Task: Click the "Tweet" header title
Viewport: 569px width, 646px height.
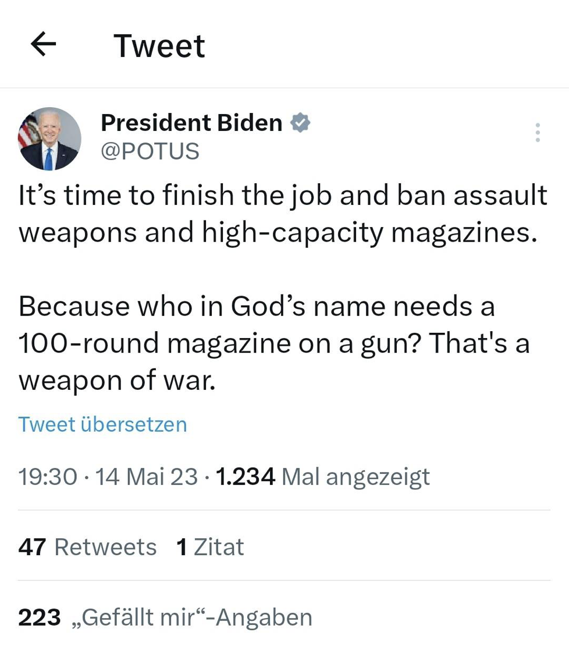Action: coord(159,46)
